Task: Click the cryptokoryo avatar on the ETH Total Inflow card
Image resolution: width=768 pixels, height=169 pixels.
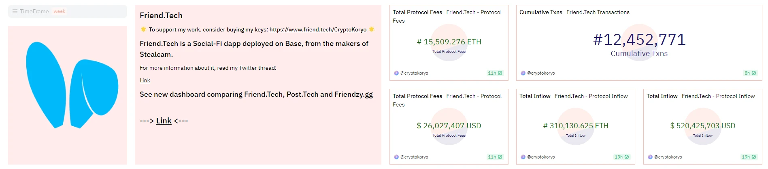Action: click(523, 157)
